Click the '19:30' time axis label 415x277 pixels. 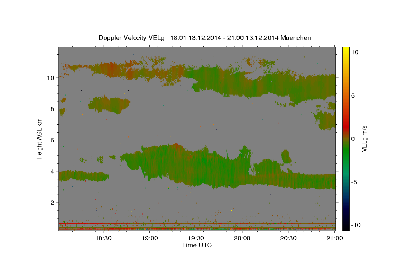click(x=196, y=238)
